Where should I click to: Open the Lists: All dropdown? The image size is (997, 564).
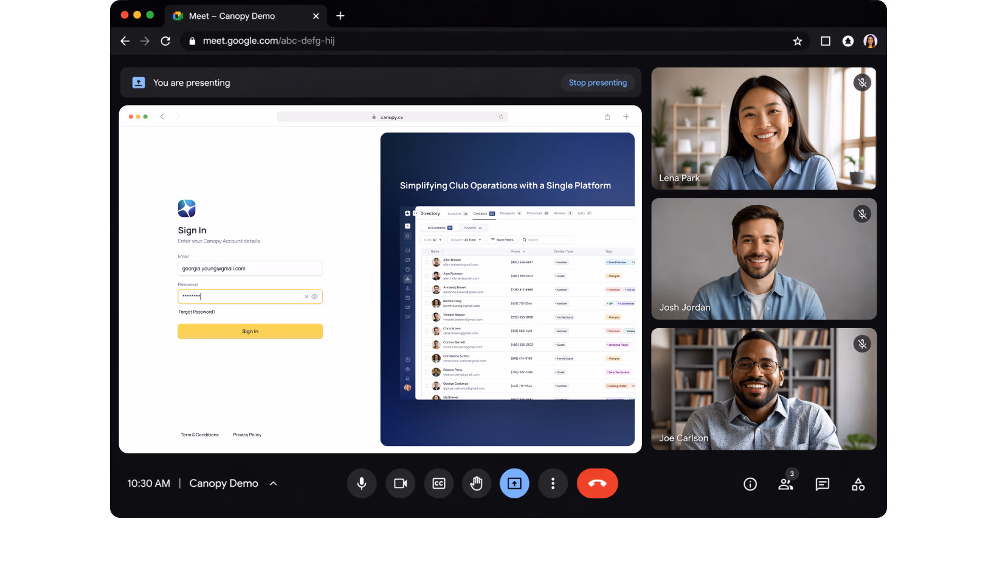point(433,240)
